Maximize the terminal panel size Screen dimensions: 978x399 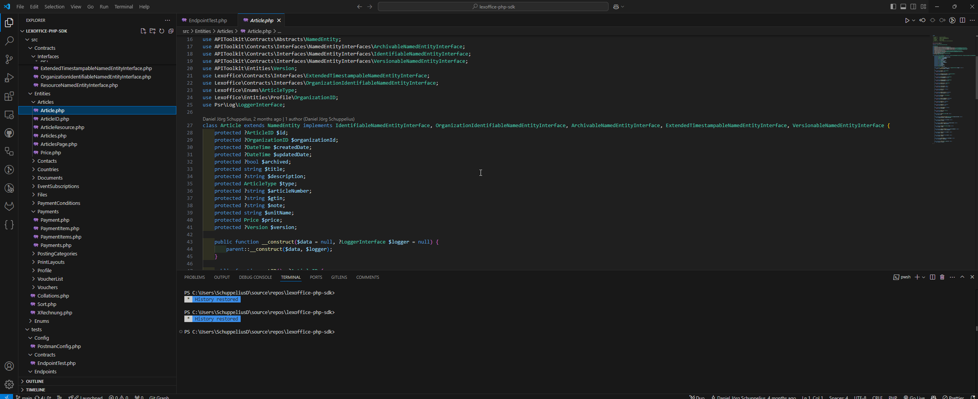point(962,277)
